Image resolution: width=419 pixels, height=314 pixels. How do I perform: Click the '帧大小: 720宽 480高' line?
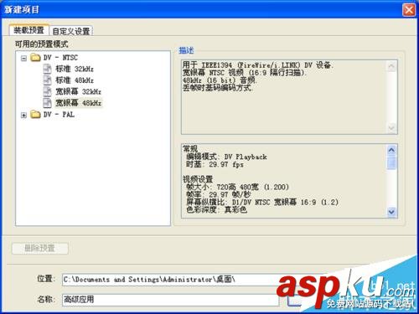coord(237,187)
